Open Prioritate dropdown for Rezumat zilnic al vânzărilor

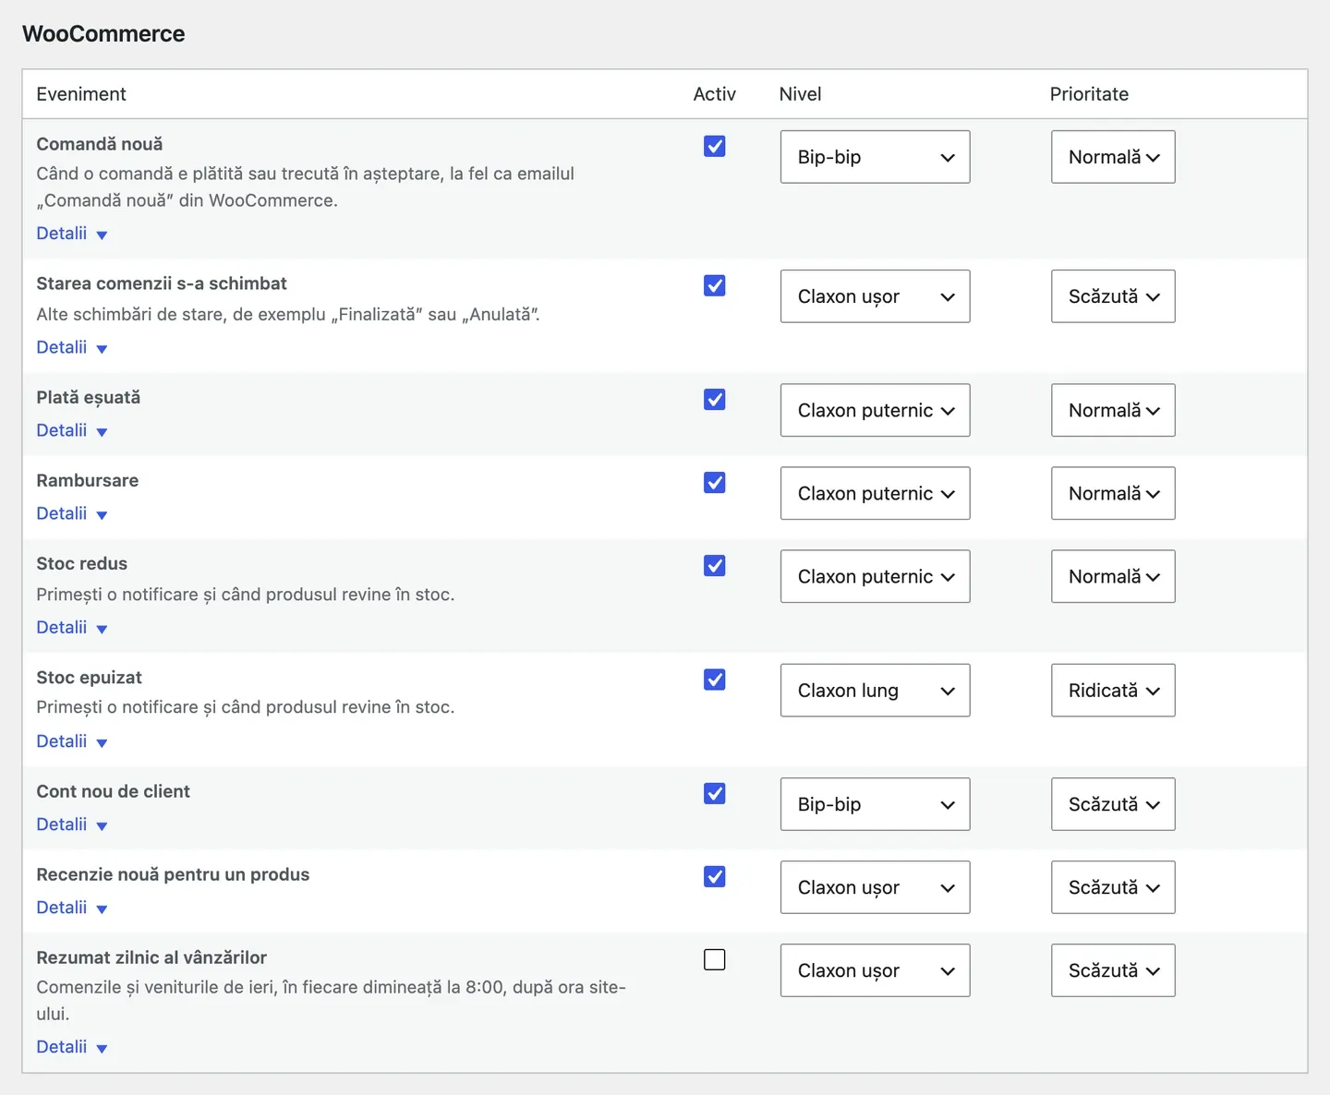coord(1113,970)
